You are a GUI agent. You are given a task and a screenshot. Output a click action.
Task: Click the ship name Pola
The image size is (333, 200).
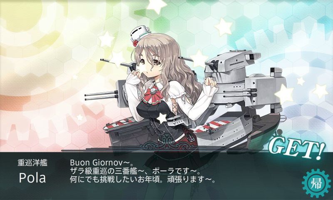click(32, 178)
